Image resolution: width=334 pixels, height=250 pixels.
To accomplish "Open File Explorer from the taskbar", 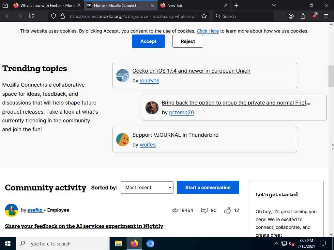I will (118, 243).
